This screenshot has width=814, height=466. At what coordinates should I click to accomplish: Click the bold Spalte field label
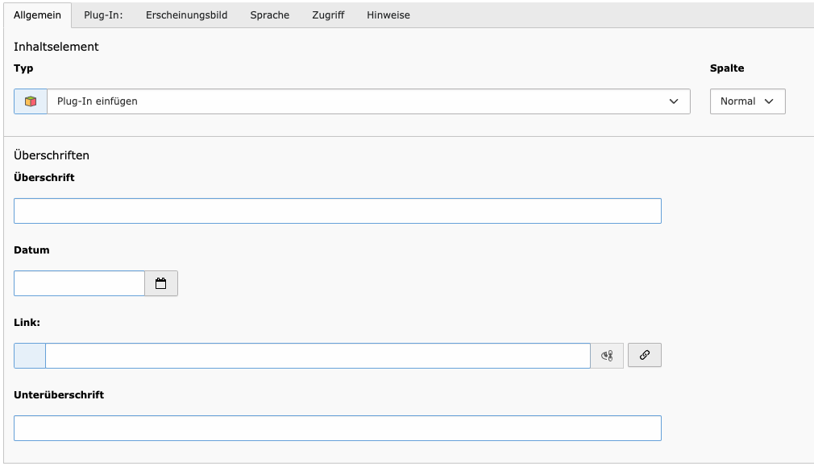coord(726,68)
